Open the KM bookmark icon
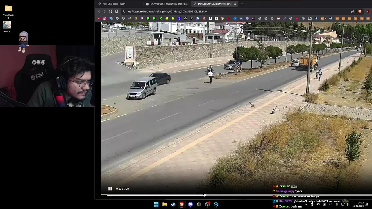This screenshot has height=209, width=372. [253, 18]
